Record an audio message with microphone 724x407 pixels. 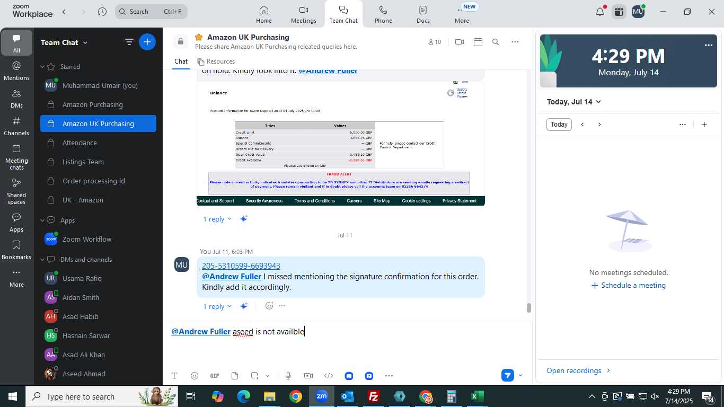pos(288,376)
